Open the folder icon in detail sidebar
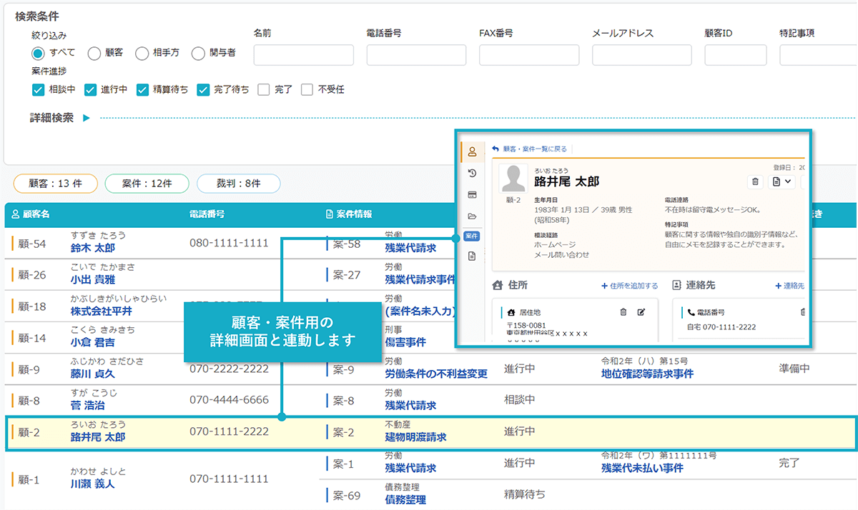Viewport: 858px width, 510px height. (x=472, y=216)
